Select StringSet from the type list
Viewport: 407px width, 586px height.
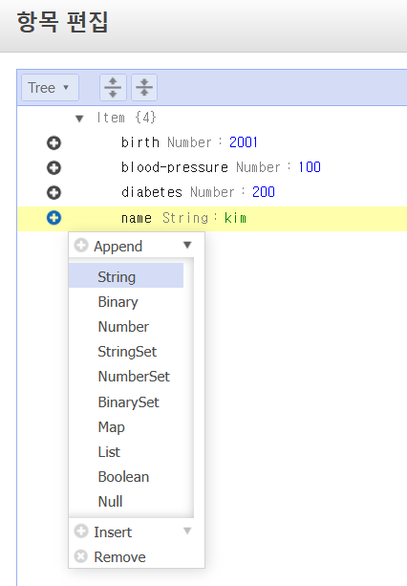point(126,352)
